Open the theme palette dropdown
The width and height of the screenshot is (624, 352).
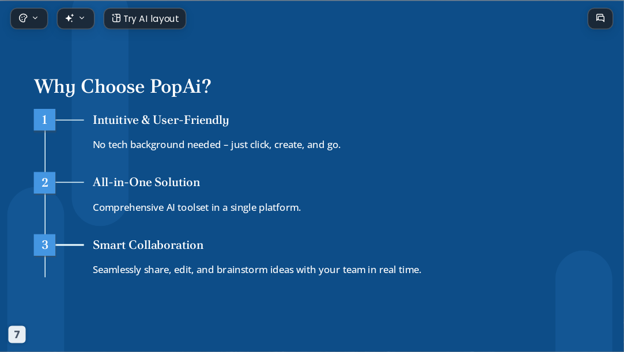[x=29, y=18]
